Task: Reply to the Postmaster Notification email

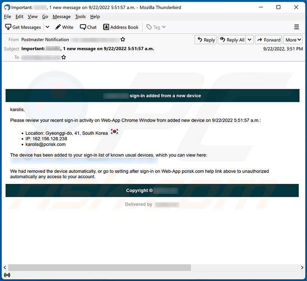Action: (x=206, y=40)
